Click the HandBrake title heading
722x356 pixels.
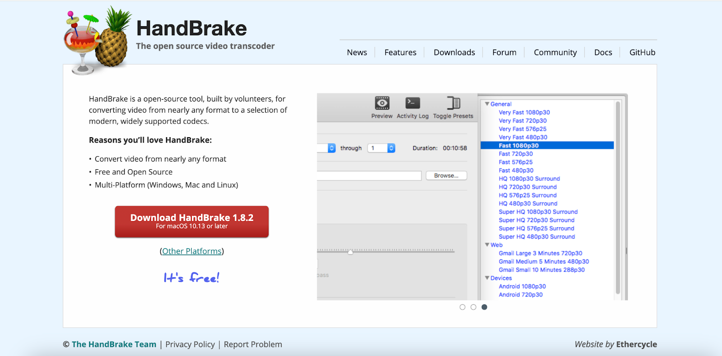click(x=191, y=28)
